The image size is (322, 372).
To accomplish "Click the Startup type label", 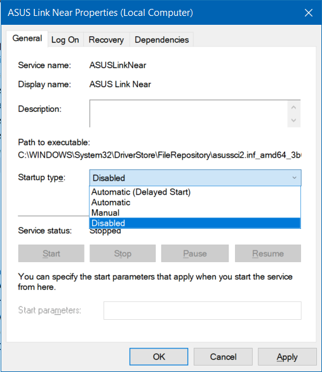I will pyautogui.click(x=42, y=177).
